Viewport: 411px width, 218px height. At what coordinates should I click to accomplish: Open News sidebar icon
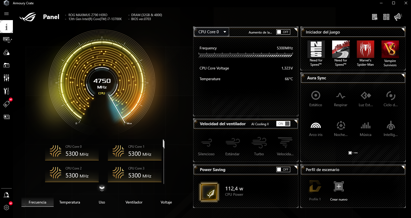[x=6, y=117]
